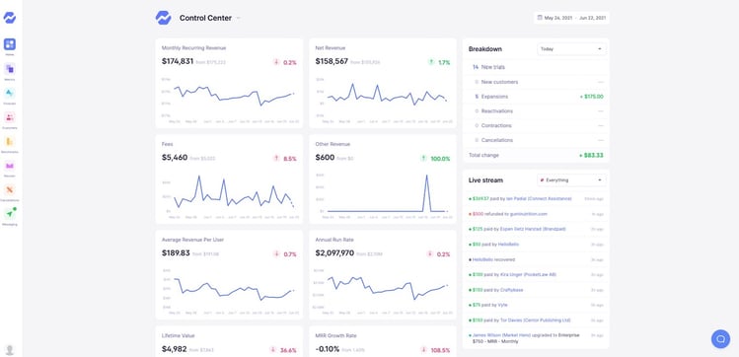Viewport: 739px width, 357px height.
Task: Click the Net Revenue up-arrow badge
Action: (x=439, y=62)
